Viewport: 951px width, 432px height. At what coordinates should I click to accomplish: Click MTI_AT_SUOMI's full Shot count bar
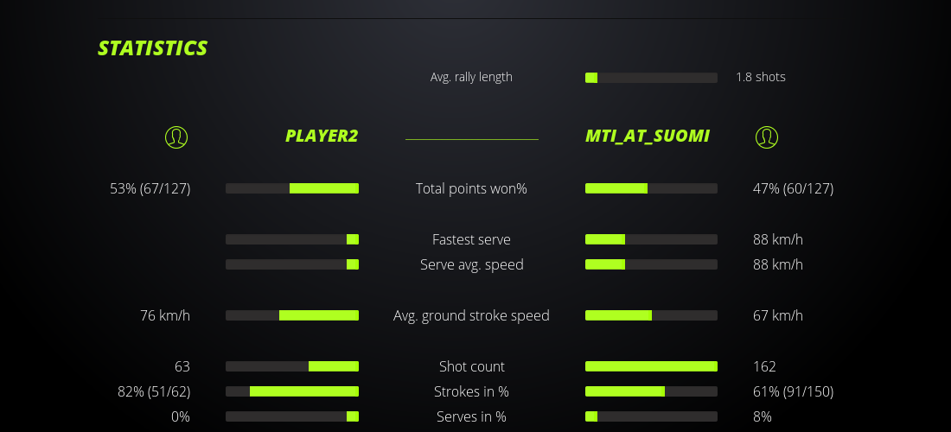point(651,366)
